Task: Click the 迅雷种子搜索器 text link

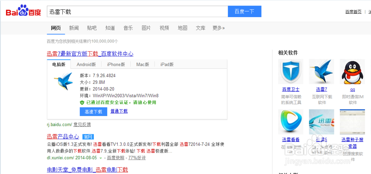Action: tap(352, 143)
